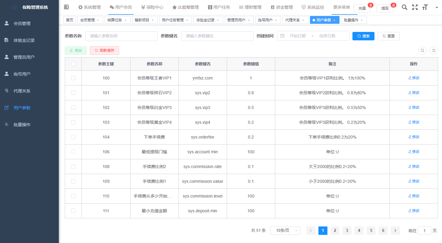This screenshot has width=442, height=243.
Task: Click 修改 link in the sys.vip3 row
Action: click(x=414, y=107)
